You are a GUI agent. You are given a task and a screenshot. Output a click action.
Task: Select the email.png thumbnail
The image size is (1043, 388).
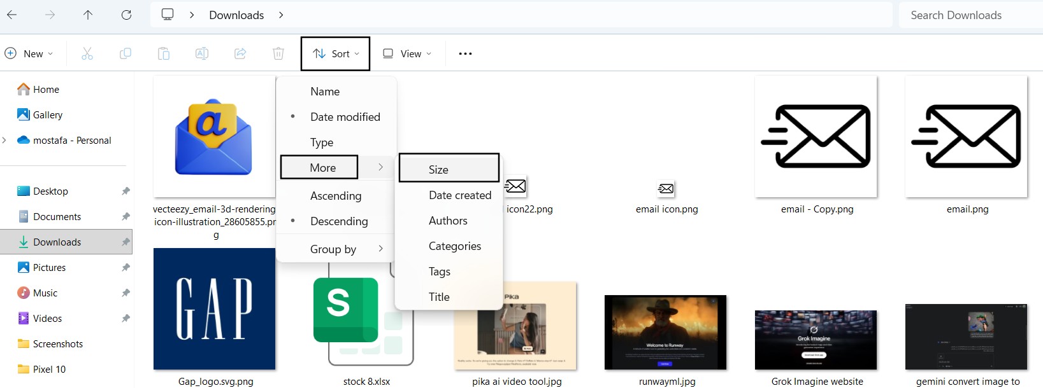[x=967, y=137]
